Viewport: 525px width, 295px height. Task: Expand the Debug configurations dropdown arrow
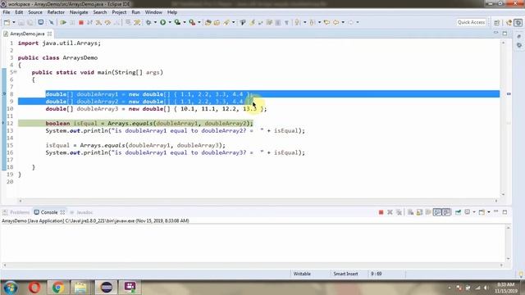click(x=155, y=22)
